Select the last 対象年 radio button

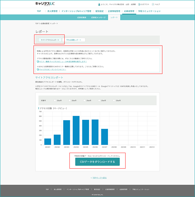pos(114,100)
